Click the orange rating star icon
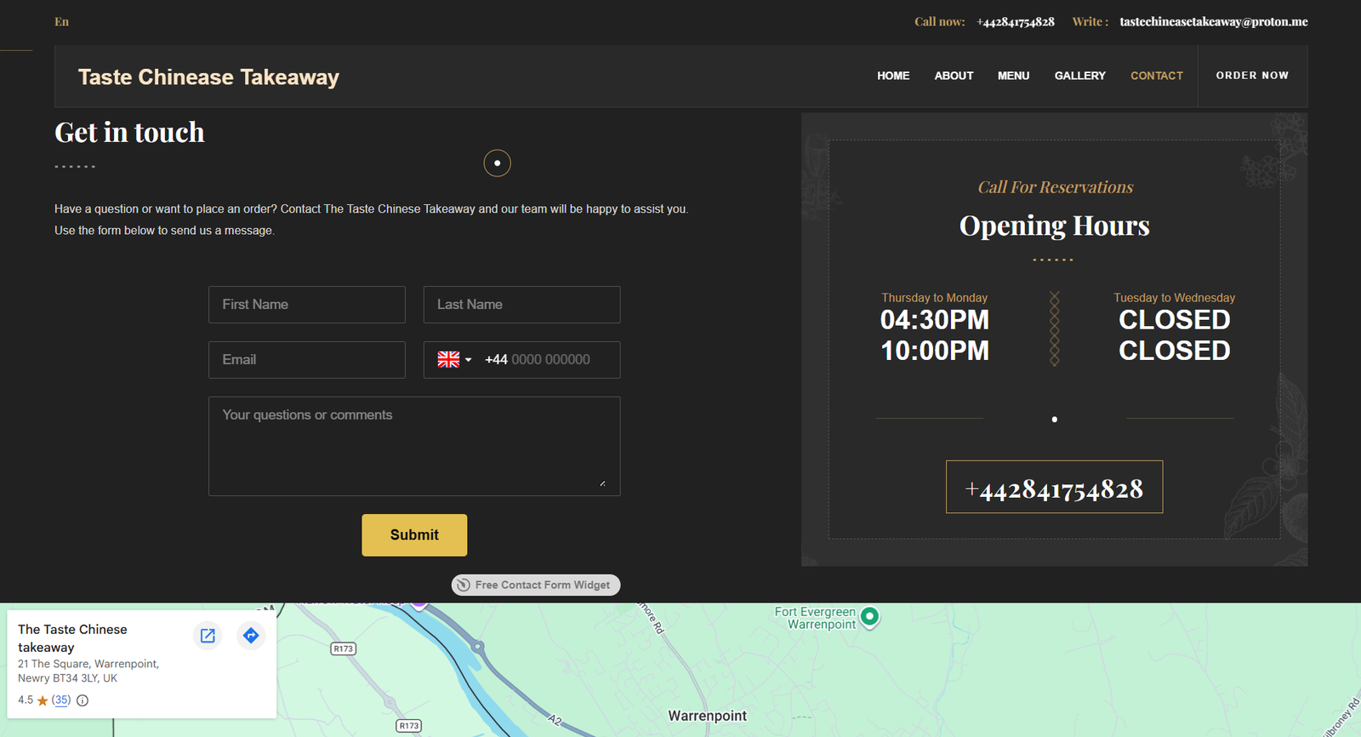The image size is (1361, 737). click(x=43, y=700)
